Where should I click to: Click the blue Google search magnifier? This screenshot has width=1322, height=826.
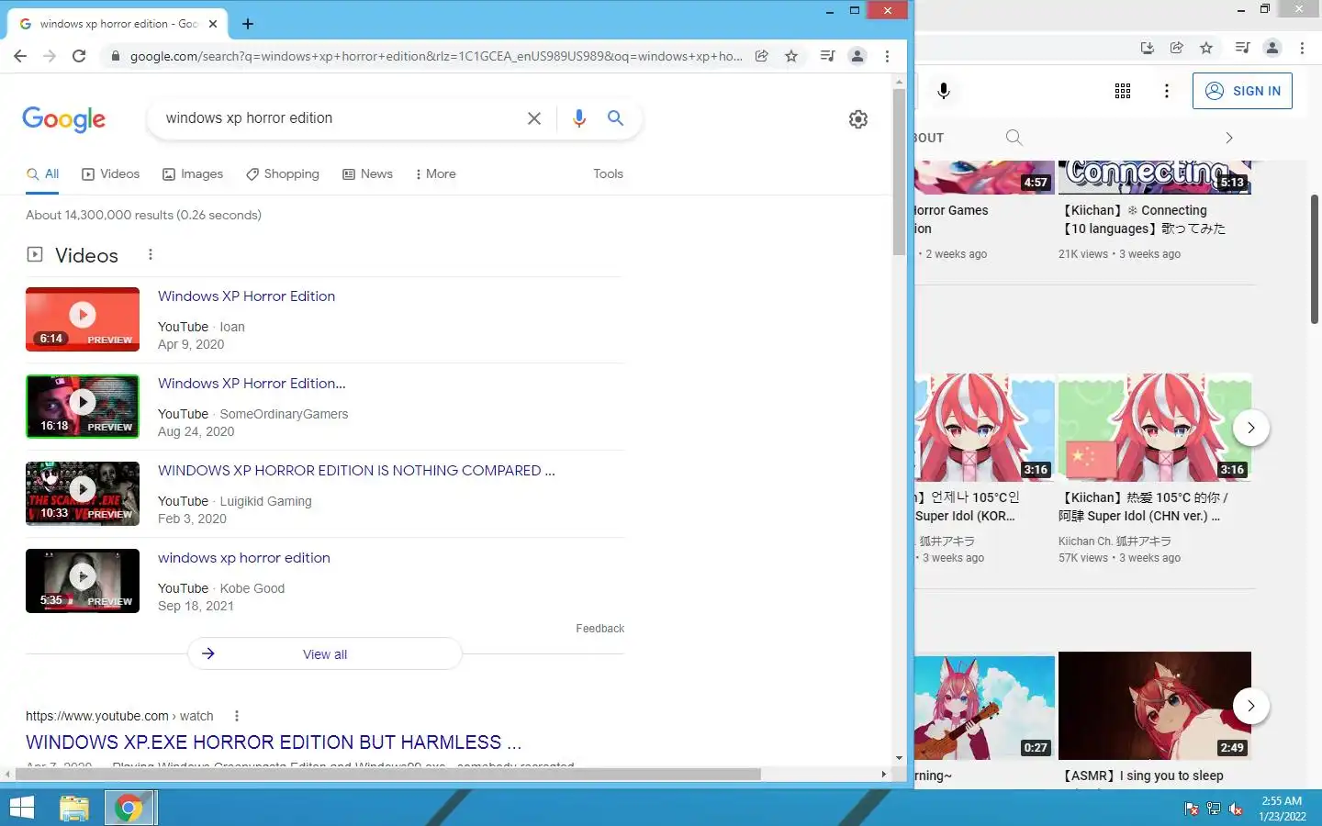[x=616, y=118]
